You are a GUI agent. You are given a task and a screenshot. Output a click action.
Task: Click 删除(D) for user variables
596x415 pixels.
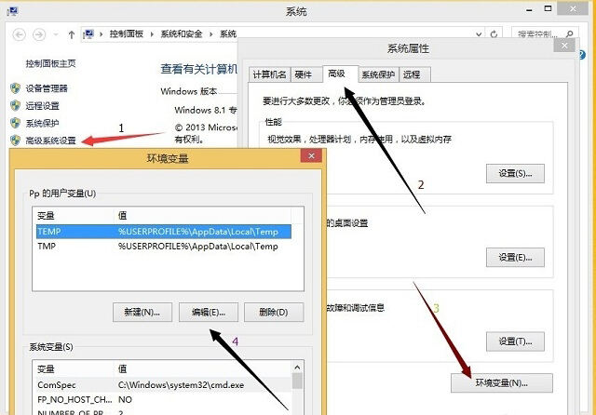pyautogui.click(x=274, y=312)
